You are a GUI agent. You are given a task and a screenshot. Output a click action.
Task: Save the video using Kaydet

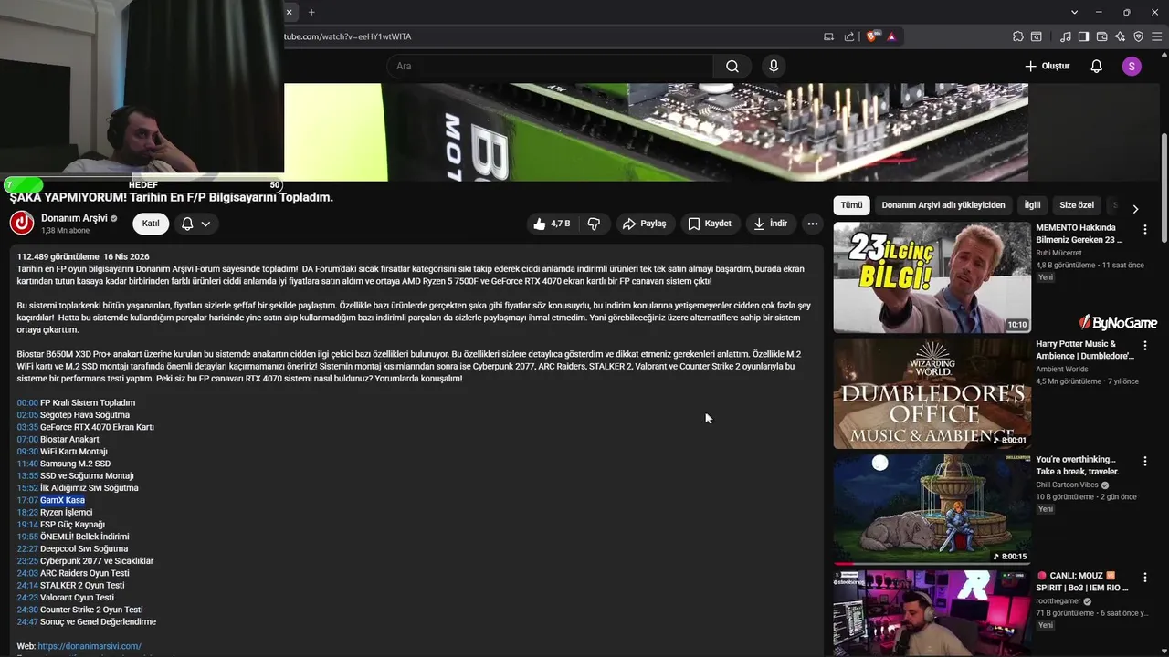[x=710, y=224]
